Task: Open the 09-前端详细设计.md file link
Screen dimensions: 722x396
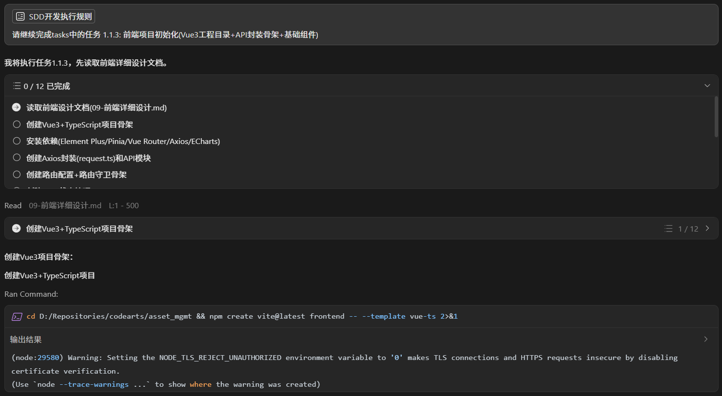Action: (65, 206)
